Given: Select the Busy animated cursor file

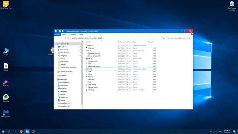Looking at the screenshot, I should [90, 51].
